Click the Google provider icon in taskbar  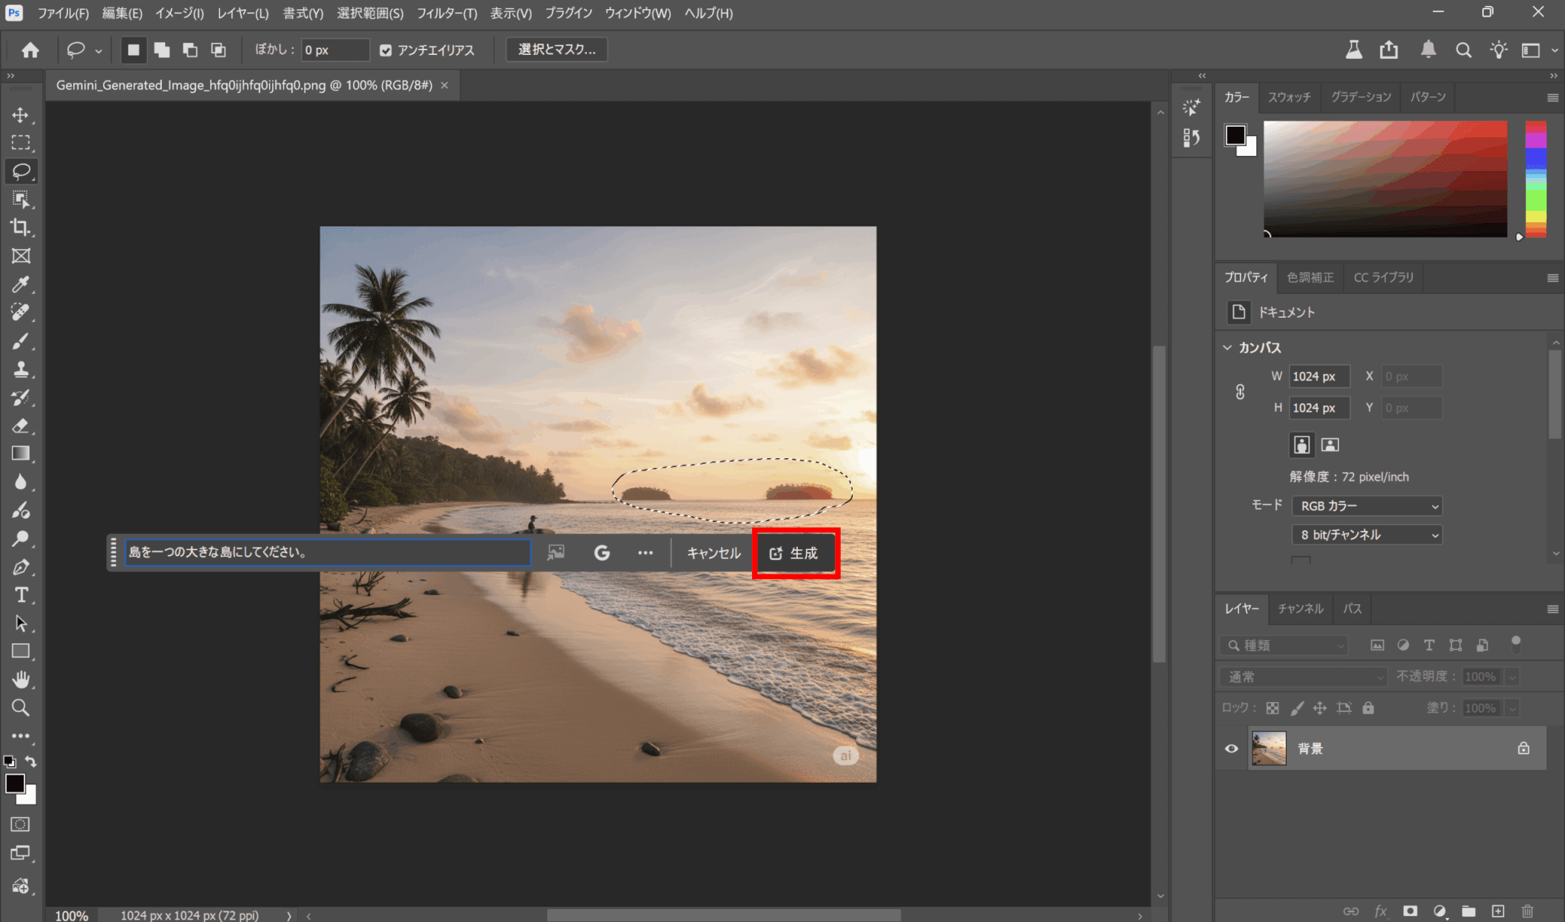[x=601, y=553]
